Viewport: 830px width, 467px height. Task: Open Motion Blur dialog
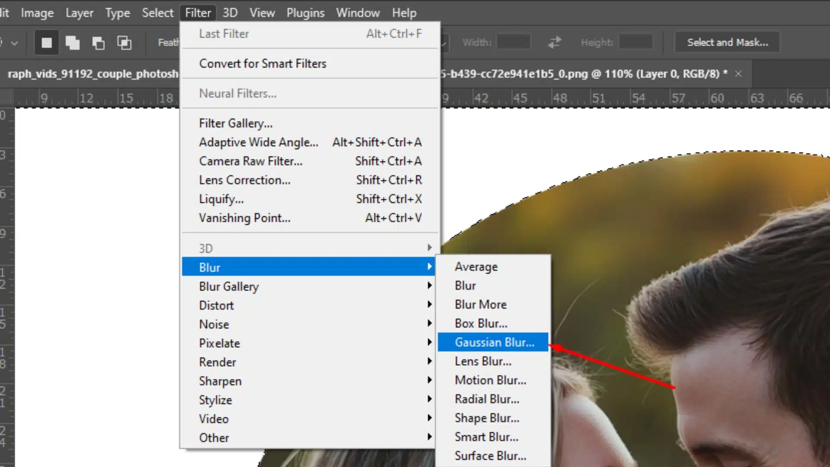[x=493, y=380]
